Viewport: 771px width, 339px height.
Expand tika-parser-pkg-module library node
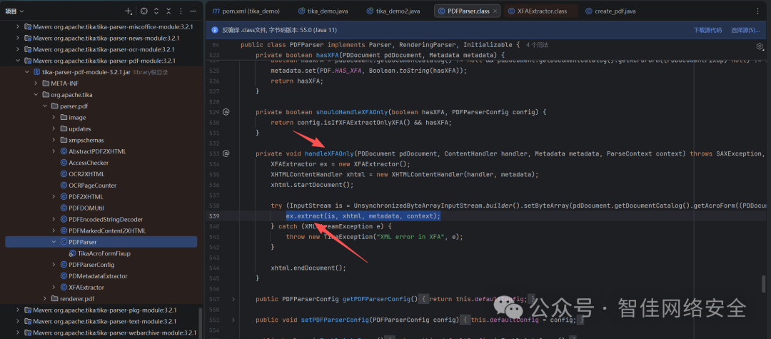pyautogui.click(x=18, y=310)
